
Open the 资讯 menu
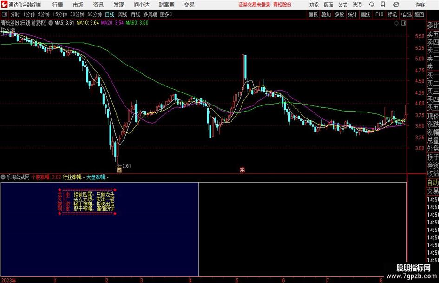98,5
